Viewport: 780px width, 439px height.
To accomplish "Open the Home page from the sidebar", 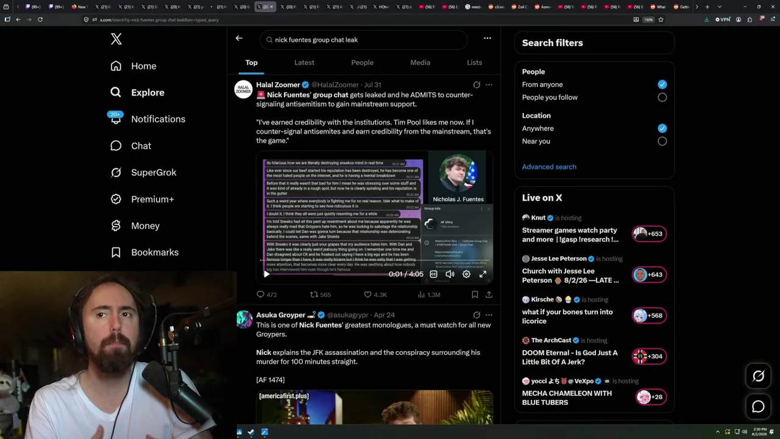I will (x=133, y=66).
